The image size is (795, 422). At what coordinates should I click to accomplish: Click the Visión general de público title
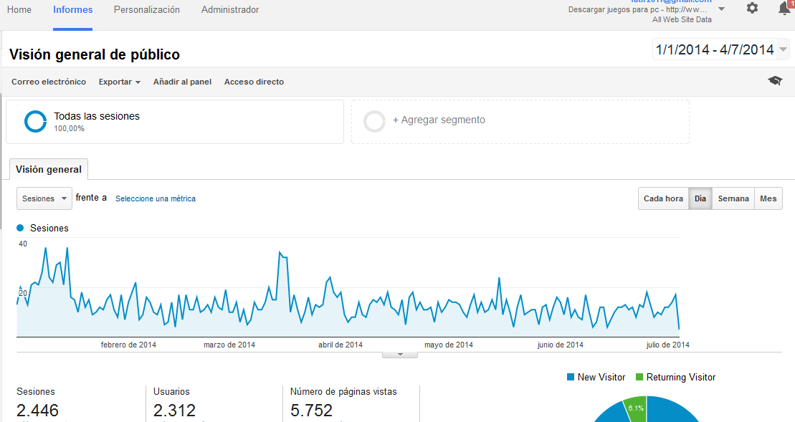pos(95,54)
